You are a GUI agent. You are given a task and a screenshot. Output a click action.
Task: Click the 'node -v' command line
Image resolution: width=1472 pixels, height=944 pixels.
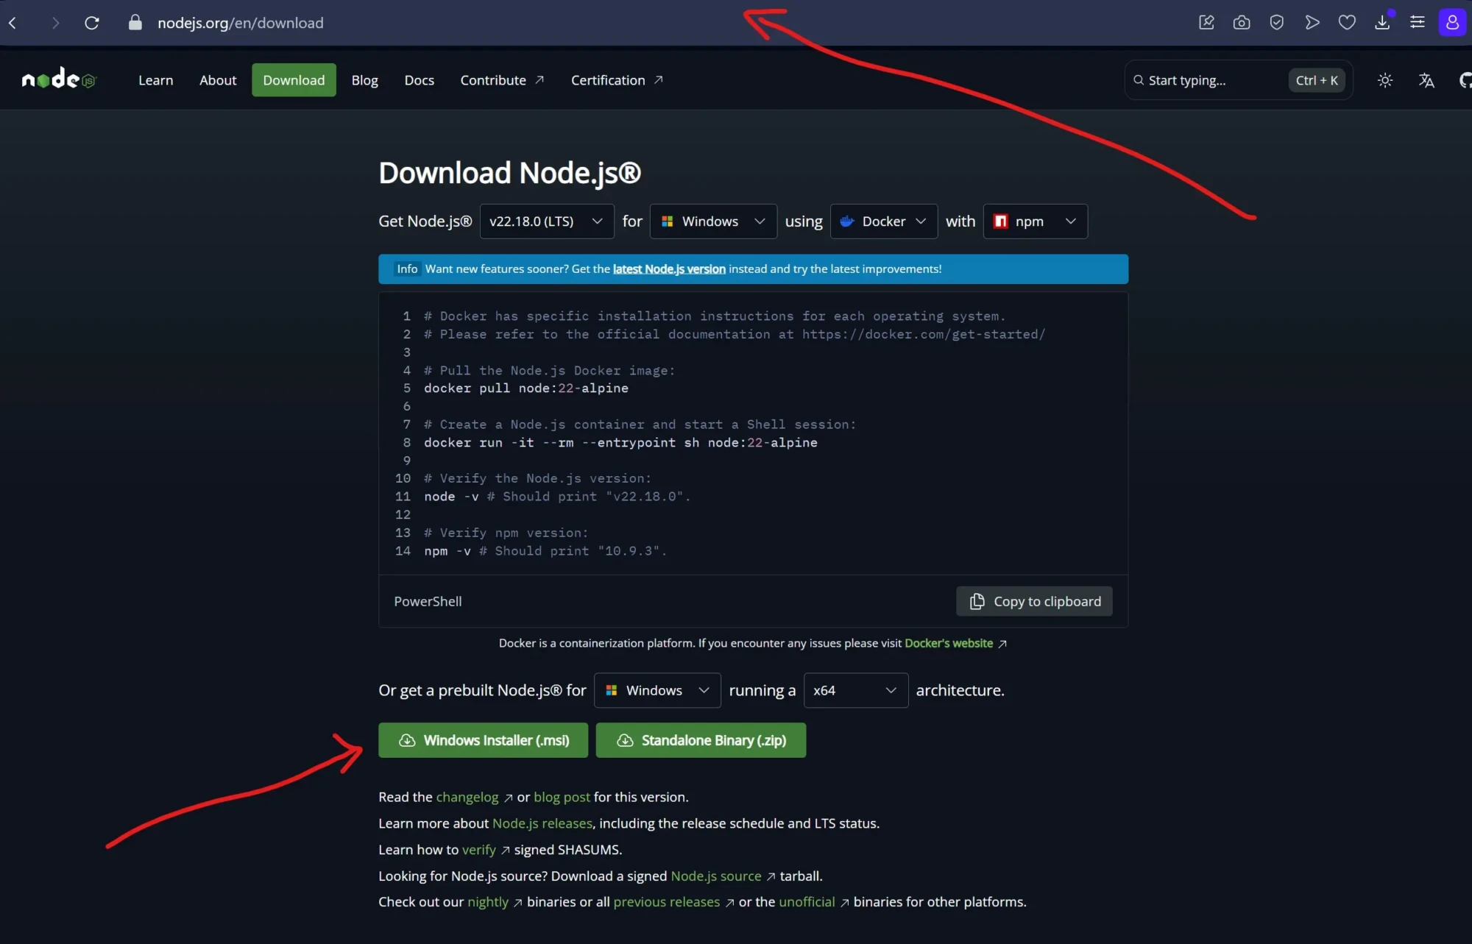click(x=557, y=497)
